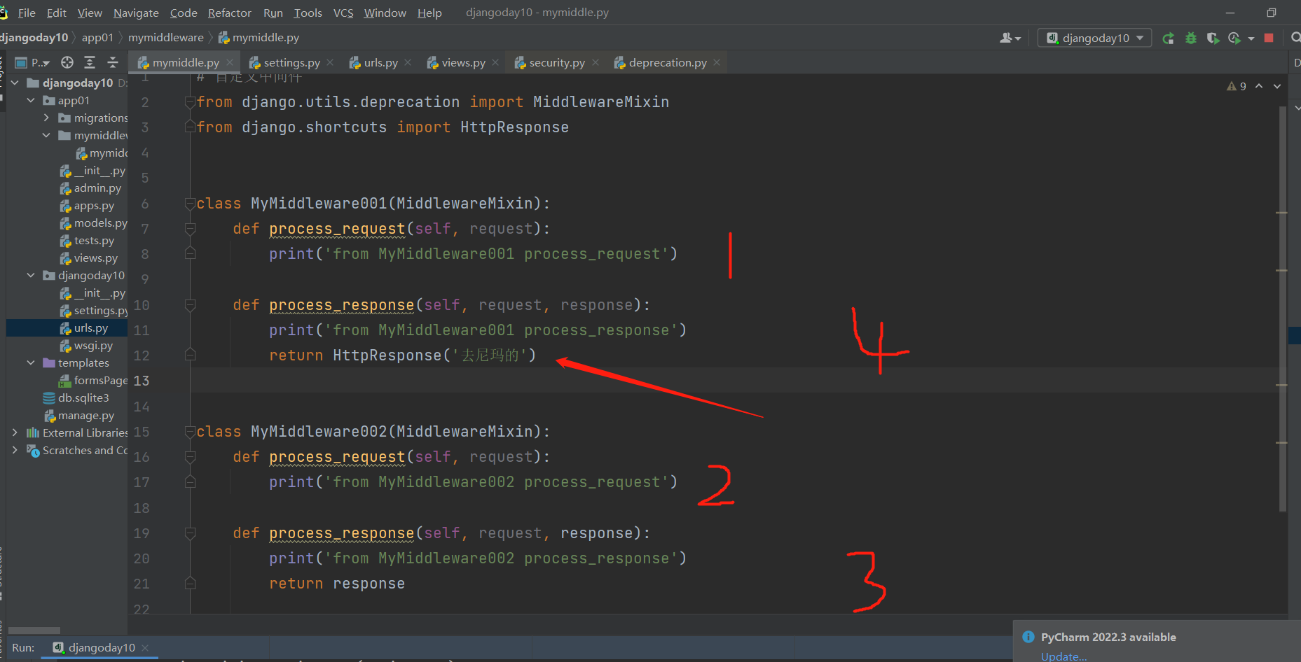Collapse the templates folder
Screen dimensions: 1301x662
31,362
